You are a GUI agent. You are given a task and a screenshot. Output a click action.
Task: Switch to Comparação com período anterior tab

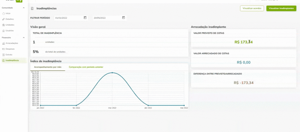click(x=86, y=67)
